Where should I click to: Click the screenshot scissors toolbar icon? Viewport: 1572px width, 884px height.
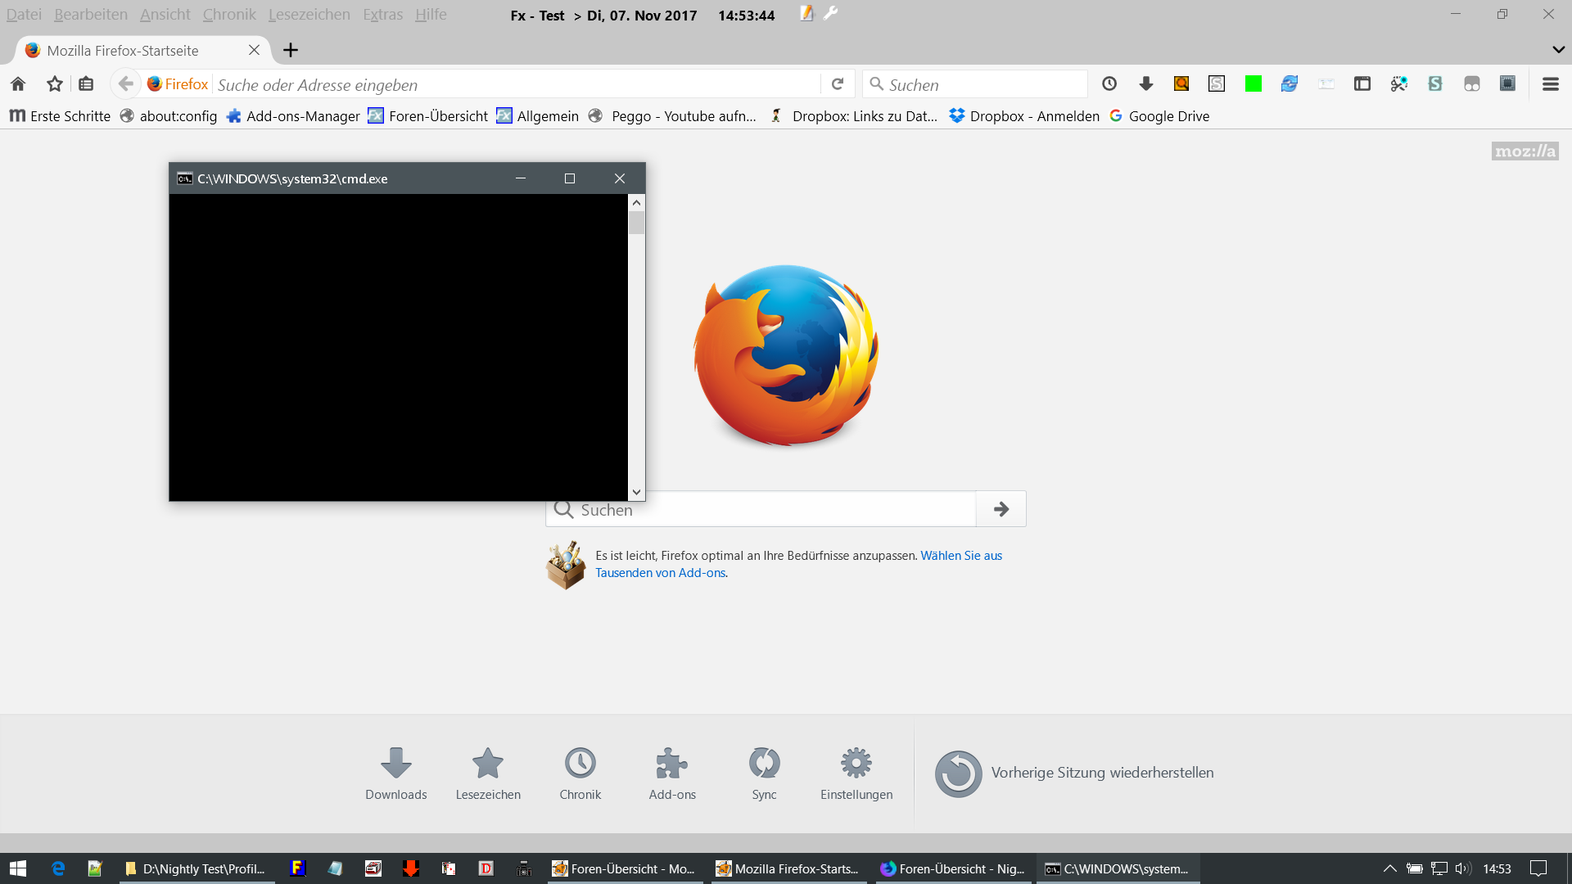pos(1399,84)
